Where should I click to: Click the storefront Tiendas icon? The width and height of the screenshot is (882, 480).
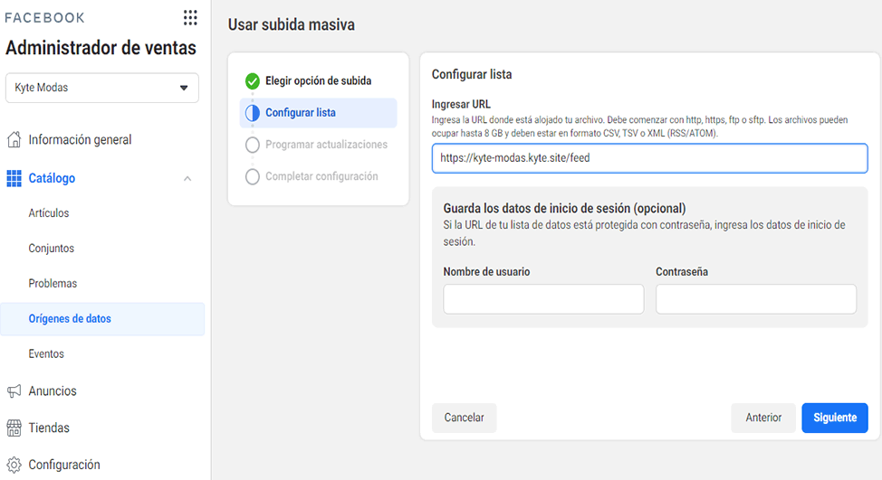pyautogui.click(x=14, y=428)
